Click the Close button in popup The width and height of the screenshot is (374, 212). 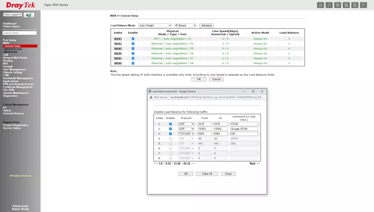pyautogui.click(x=228, y=174)
